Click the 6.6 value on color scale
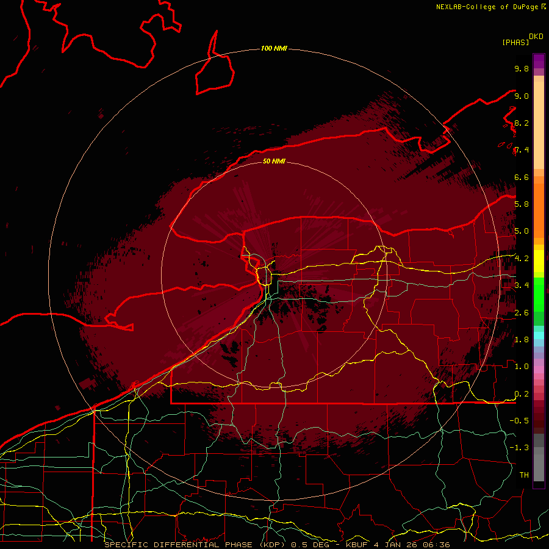This screenshot has height=549, width=549. (522, 177)
